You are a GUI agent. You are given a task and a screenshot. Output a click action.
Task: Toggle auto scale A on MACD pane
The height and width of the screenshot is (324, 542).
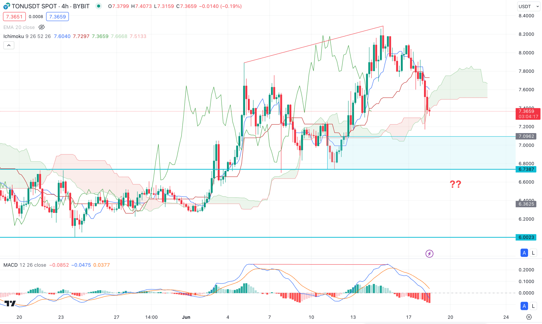point(524,306)
